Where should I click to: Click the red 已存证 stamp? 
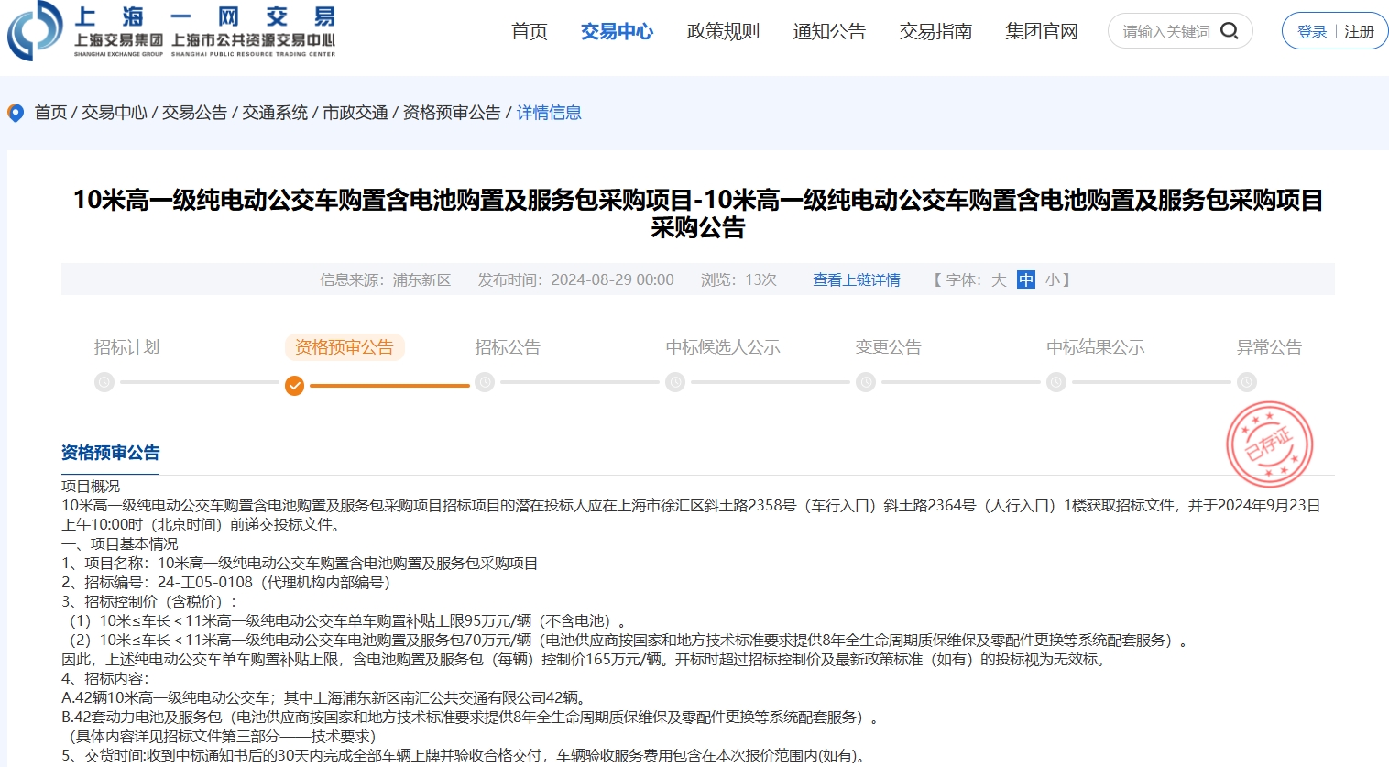point(1269,444)
